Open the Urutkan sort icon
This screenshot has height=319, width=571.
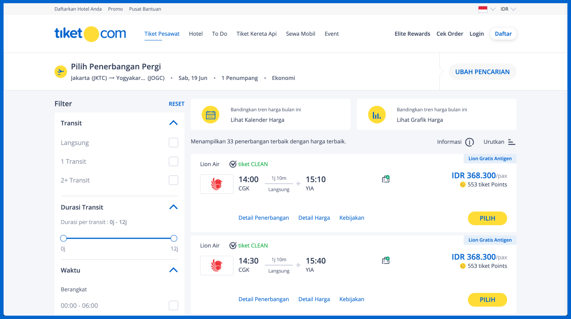click(511, 142)
